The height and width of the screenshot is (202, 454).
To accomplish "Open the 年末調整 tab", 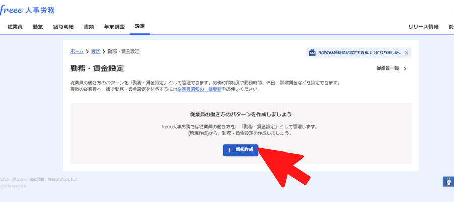I will [114, 27].
